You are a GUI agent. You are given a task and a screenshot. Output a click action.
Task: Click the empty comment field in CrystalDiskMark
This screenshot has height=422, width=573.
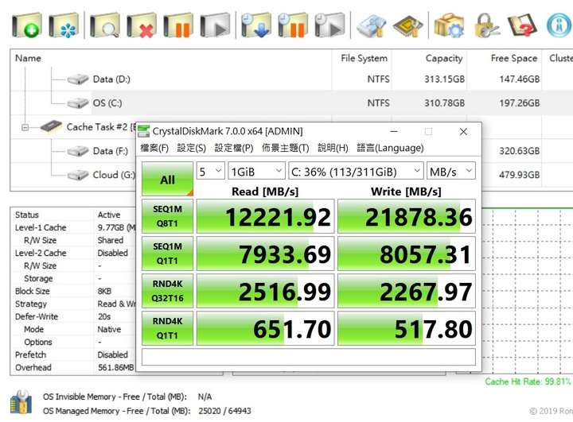point(309,357)
